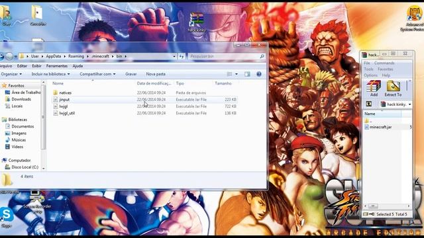The image size is (424, 238).
Task: Go up one level in WinRAR
Action: coord(368,104)
